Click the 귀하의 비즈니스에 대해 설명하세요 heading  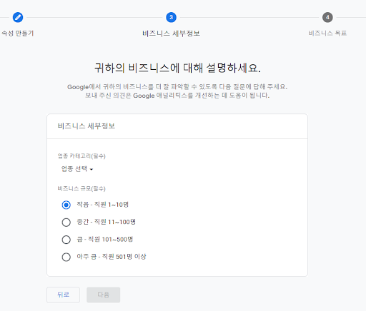177,68
